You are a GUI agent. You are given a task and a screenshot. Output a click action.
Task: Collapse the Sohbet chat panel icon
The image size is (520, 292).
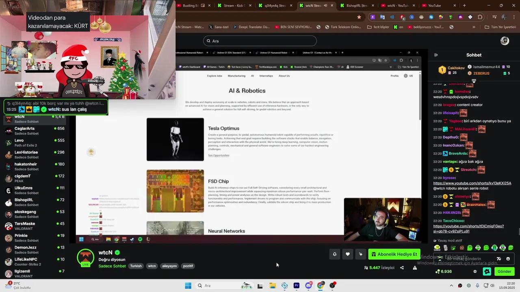pos(436,55)
